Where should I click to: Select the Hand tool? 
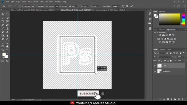[7, 46]
